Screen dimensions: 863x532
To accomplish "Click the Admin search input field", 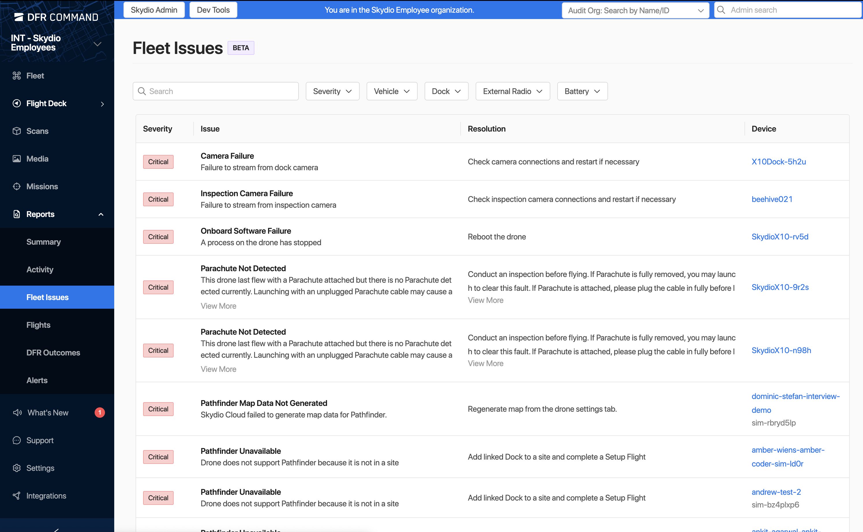I will click(x=788, y=10).
